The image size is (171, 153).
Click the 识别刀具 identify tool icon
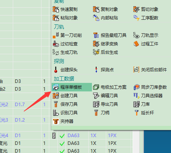[x=56, y=113]
